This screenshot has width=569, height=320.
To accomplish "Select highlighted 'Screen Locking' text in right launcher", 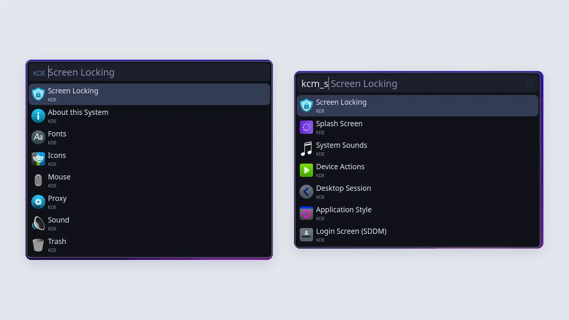I will click(341, 102).
